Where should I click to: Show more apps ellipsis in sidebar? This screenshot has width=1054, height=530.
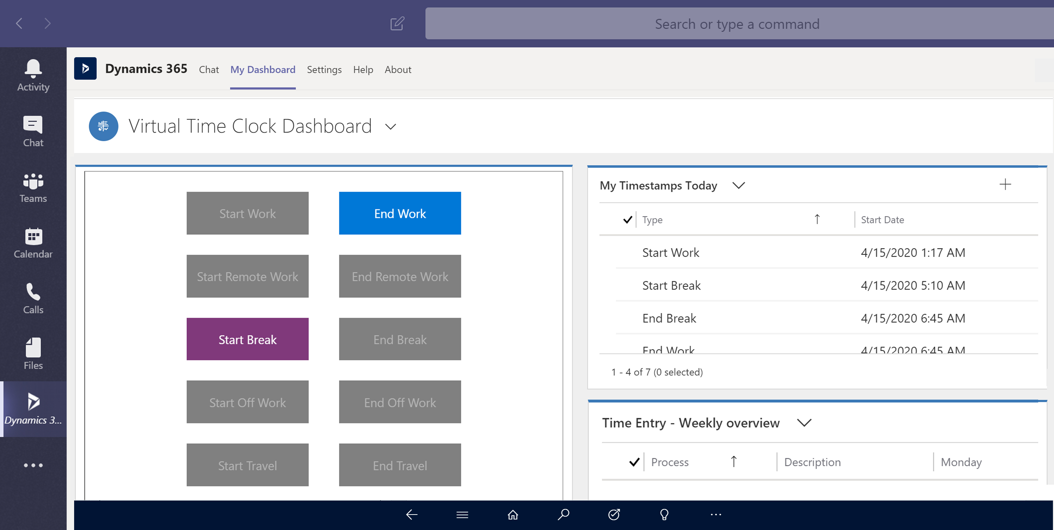(33, 465)
